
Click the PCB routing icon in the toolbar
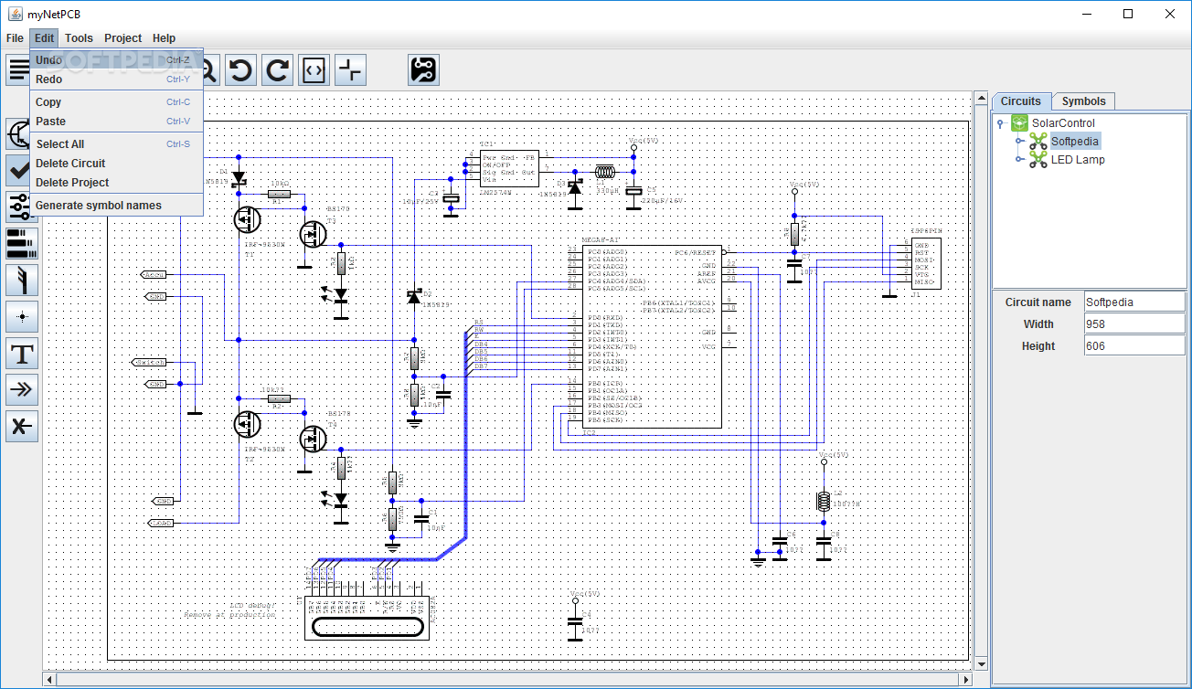click(423, 69)
